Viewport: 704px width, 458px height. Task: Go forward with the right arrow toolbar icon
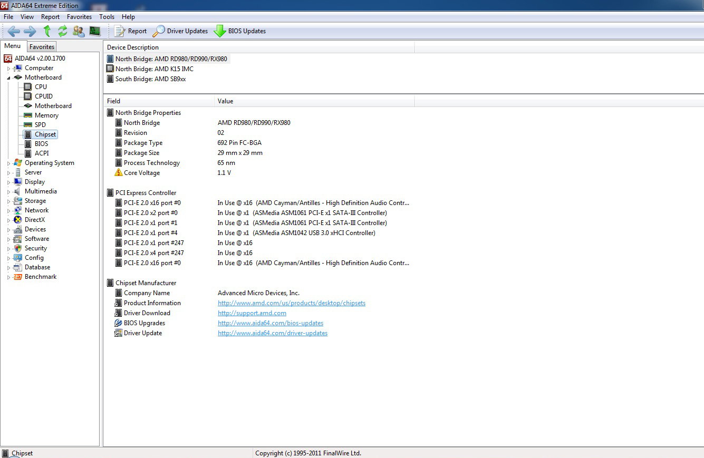pyautogui.click(x=30, y=31)
